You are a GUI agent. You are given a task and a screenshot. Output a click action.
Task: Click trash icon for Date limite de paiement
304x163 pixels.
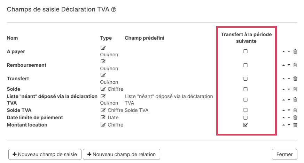[x=295, y=117]
